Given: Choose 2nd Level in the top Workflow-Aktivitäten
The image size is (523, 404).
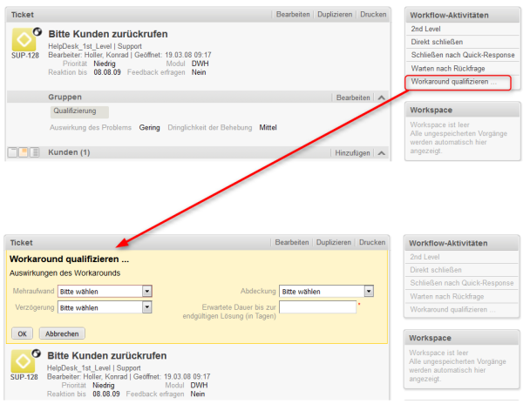Looking at the screenshot, I should tap(425, 29).
